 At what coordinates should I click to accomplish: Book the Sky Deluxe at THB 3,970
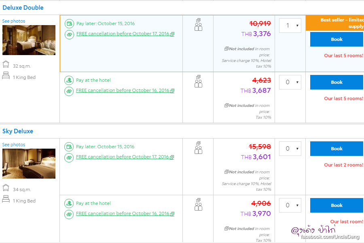336,205
